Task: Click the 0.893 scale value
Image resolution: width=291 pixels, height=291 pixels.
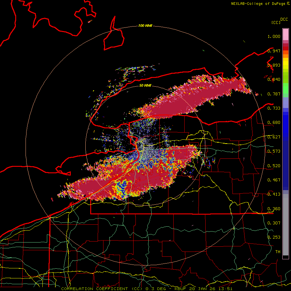Action: click(x=274, y=65)
